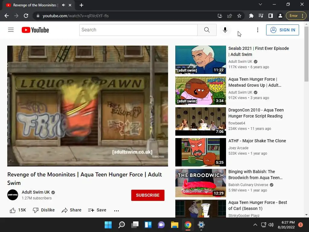The width and height of the screenshot is (309, 232).
Task: Open Binging with Babish Broodwich video title
Action: (255, 175)
